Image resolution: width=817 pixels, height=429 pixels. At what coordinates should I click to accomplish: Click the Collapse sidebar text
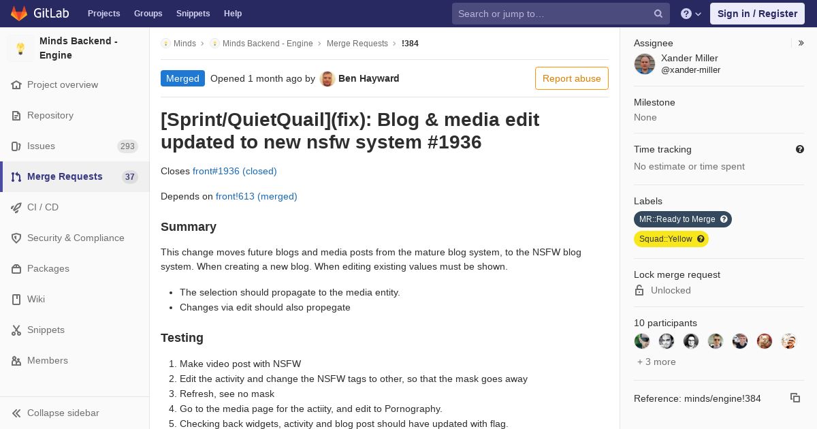point(63,413)
